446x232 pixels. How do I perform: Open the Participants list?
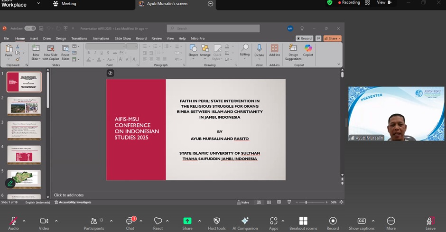coord(93,221)
